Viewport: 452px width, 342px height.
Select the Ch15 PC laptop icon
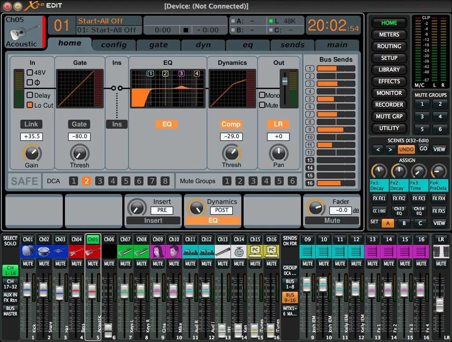pyautogui.click(x=255, y=251)
